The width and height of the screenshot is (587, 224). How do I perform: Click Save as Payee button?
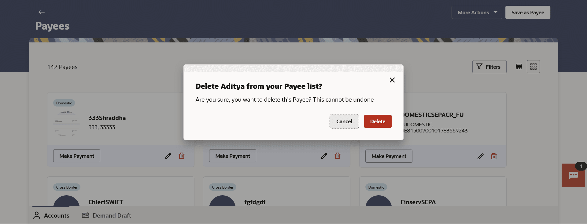point(528,13)
